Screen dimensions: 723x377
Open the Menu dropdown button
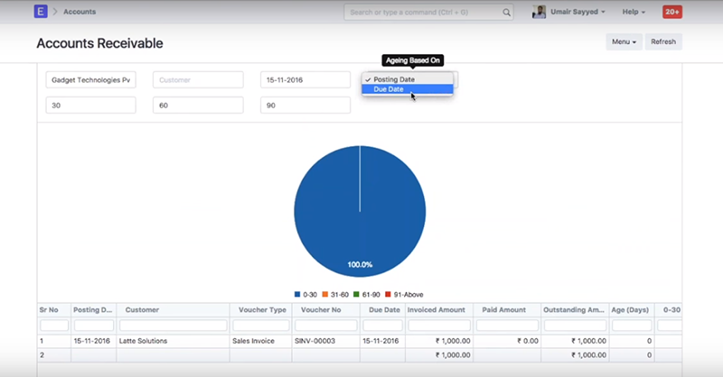coord(624,41)
